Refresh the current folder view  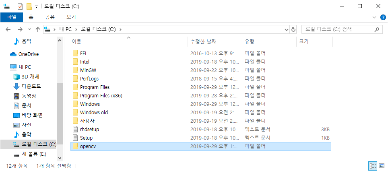click(x=293, y=29)
